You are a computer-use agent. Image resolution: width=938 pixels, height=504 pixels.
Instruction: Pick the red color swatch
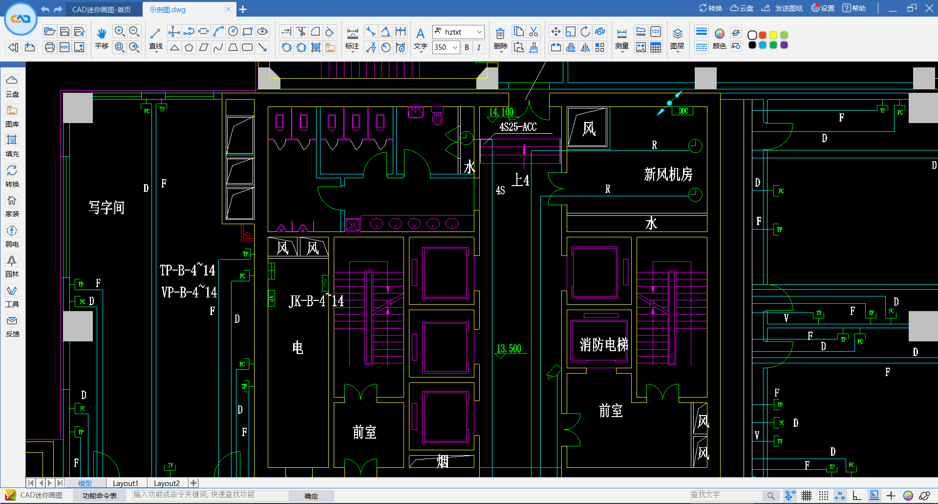coord(763,35)
